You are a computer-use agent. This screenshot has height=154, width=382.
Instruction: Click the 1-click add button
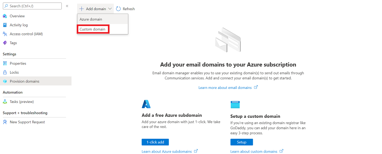(155, 142)
